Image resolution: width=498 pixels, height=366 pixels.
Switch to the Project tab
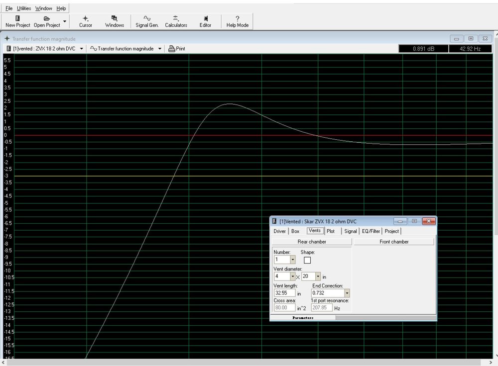pos(391,231)
